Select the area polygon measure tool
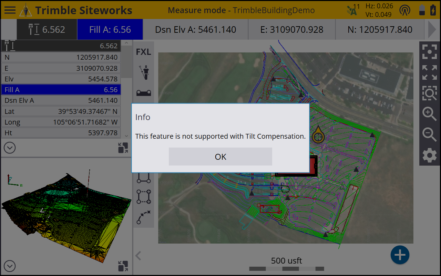Image resolution: width=441 pixels, height=276 pixels. [x=144, y=196]
